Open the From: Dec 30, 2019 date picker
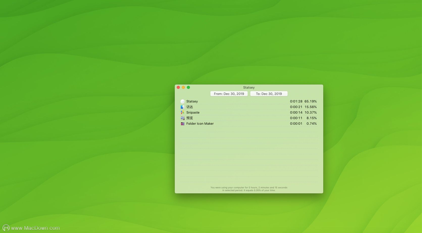Screen dimensions: 422x233 coord(229,94)
